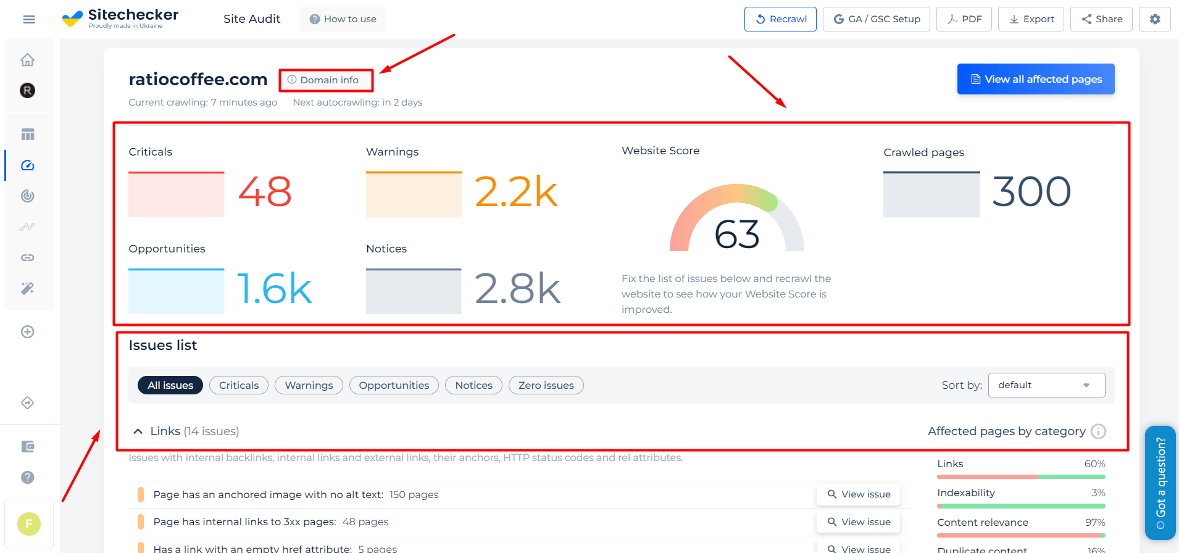Open the hamburger menu
Image resolution: width=1179 pixels, height=553 pixels.
point(29,19)
